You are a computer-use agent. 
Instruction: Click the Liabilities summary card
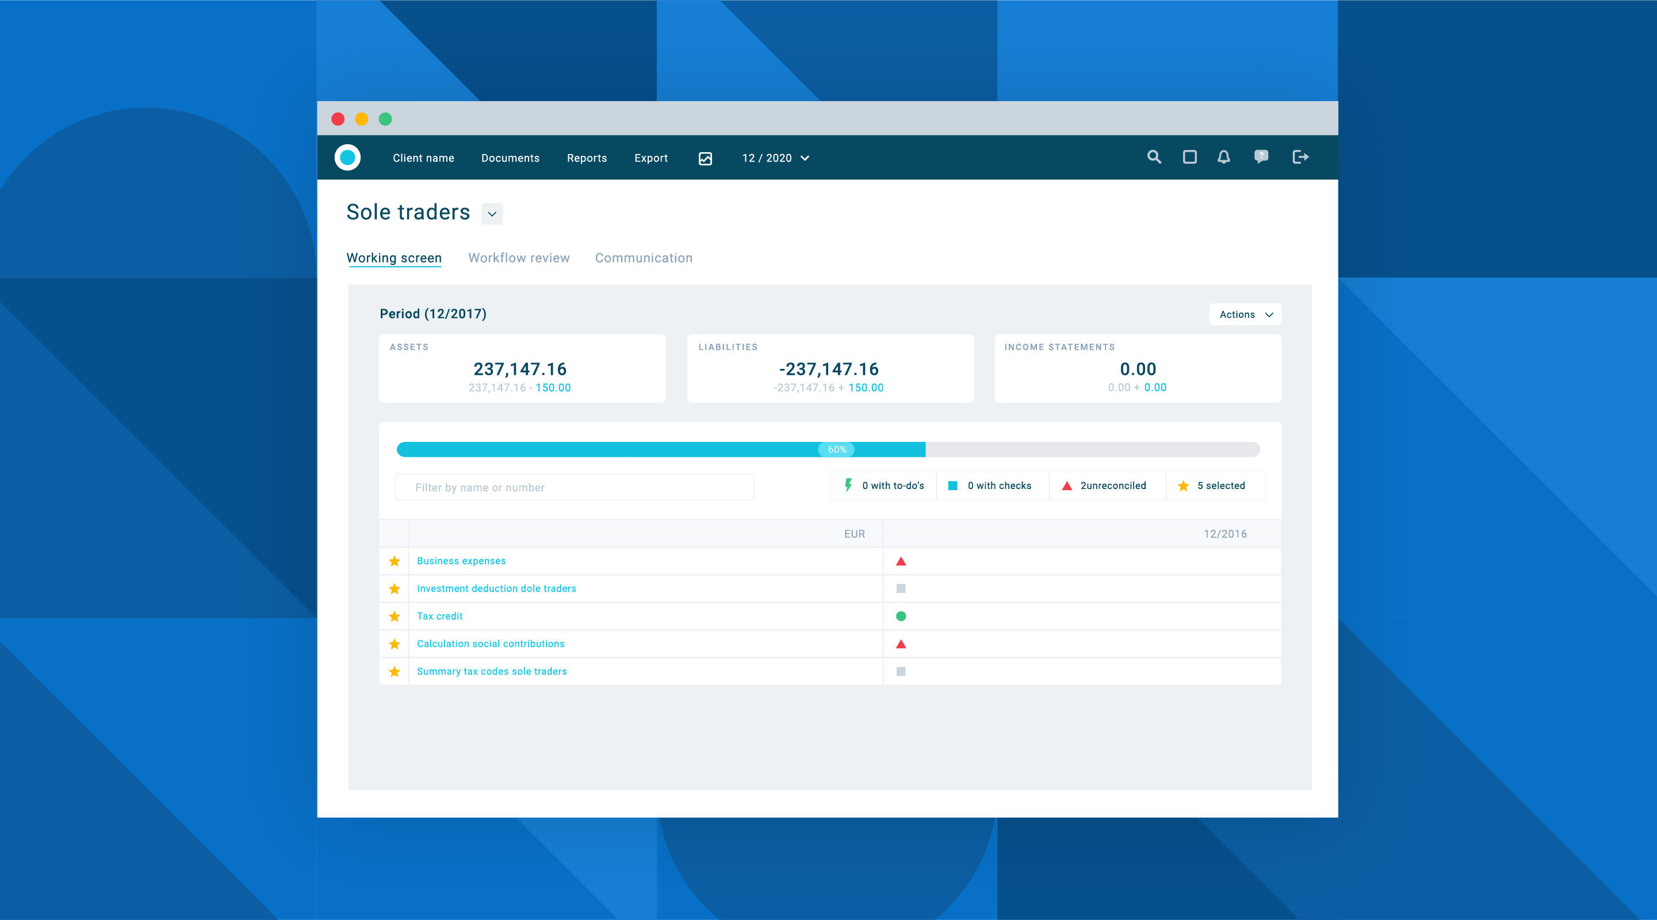click(831, 369)
